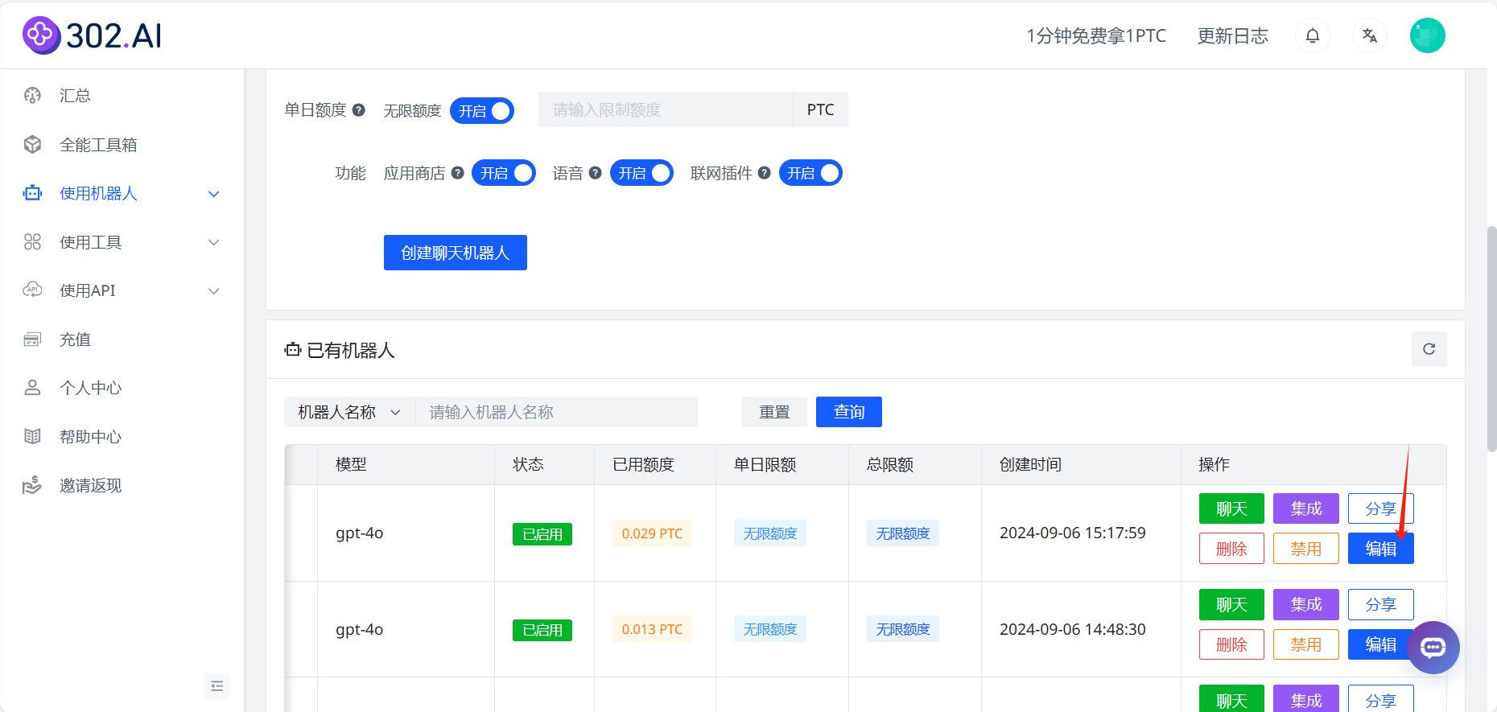The image size is (1497, 712).
Task: Click 分享 for the 15:17:59 robot
Action: click(x=1381, y=508)
